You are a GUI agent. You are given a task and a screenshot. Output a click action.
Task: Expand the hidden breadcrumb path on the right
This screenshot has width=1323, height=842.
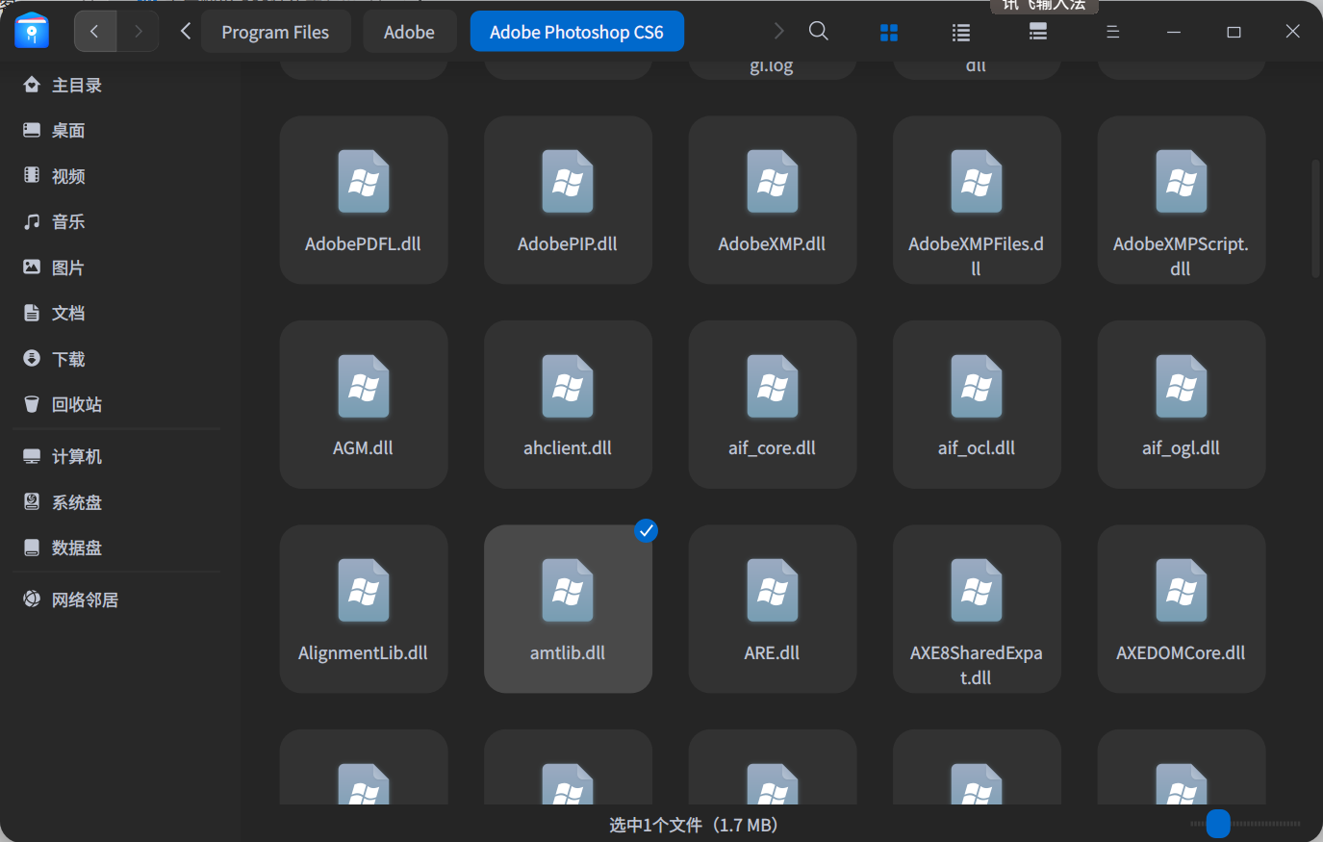[778, 32]
